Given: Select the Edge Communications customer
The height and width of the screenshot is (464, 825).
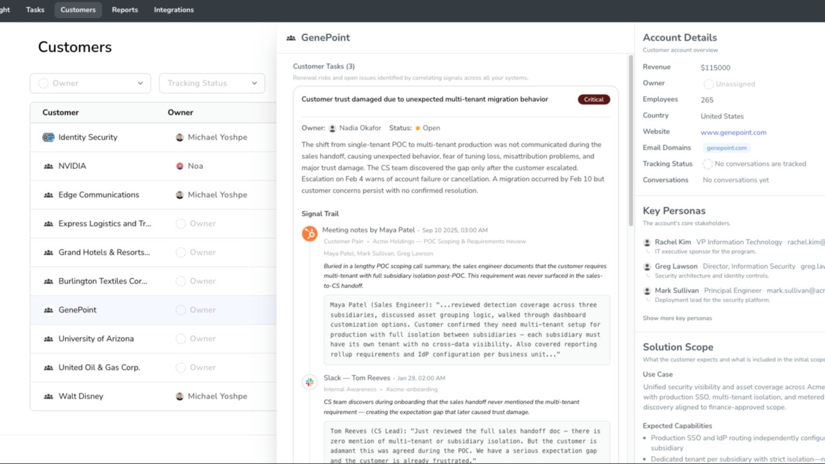Looking at the screenshot, I should (153, 195).
